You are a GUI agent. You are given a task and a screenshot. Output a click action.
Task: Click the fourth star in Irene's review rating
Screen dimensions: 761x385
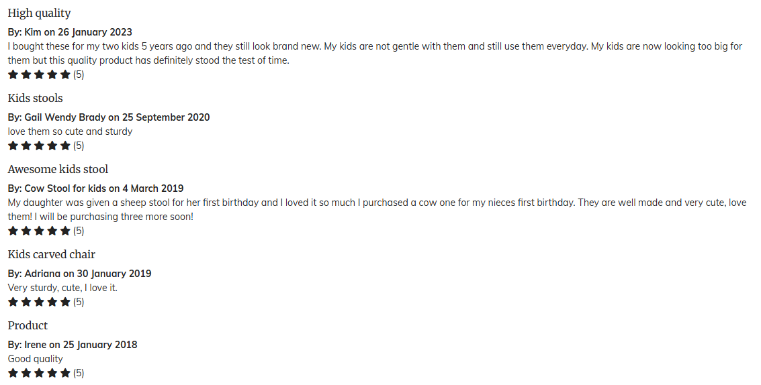[52, 373]
